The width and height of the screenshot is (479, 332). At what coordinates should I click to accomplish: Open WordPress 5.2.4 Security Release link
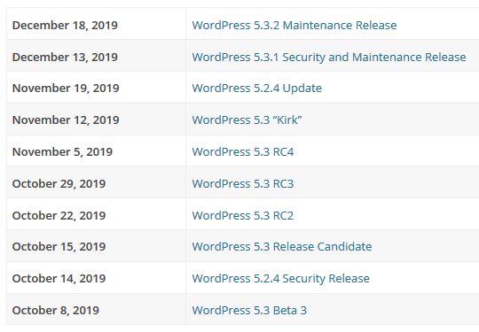point(280,278)
